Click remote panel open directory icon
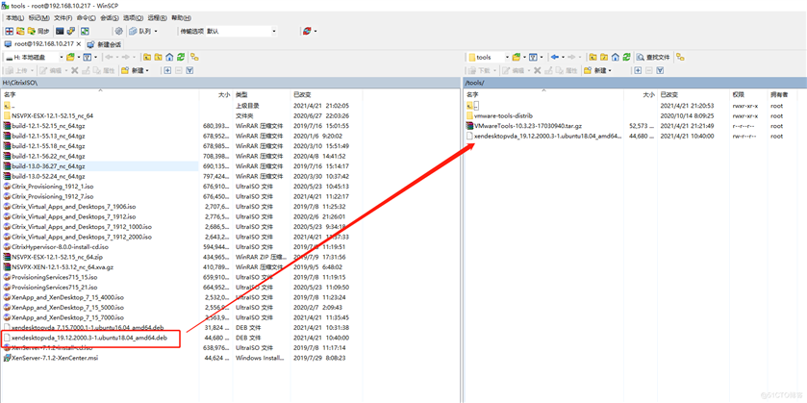This screenshot has height=403, width=807. (517, 57)
